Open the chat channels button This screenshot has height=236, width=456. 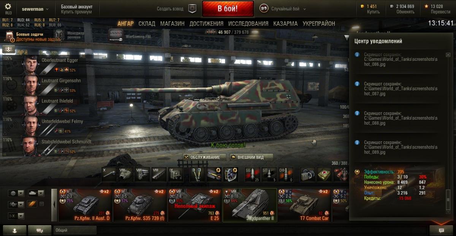point(40,230)
